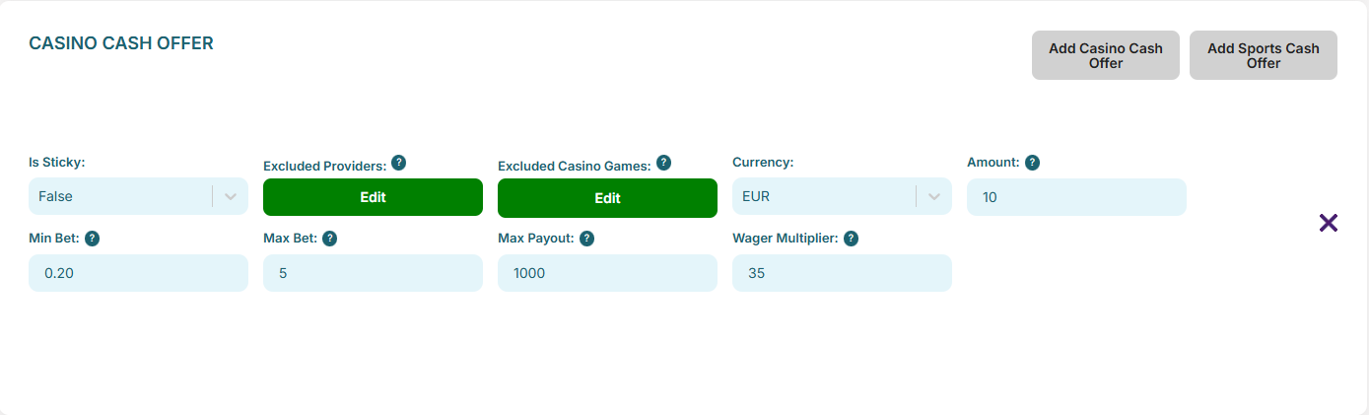
Task: Click the Excluded Casino Games help icon
Action: point(663,163)
